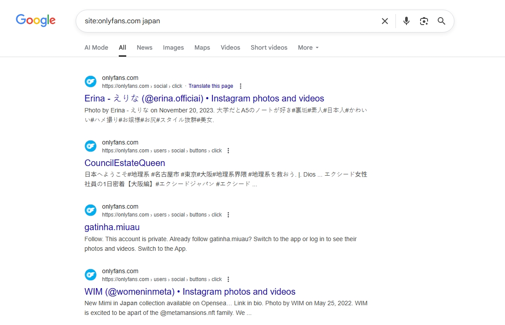This screenshot has height=325, width=505.
Task: Click URL breadcrumb above gatinha.miuau result
Action: tap(162, 215)
